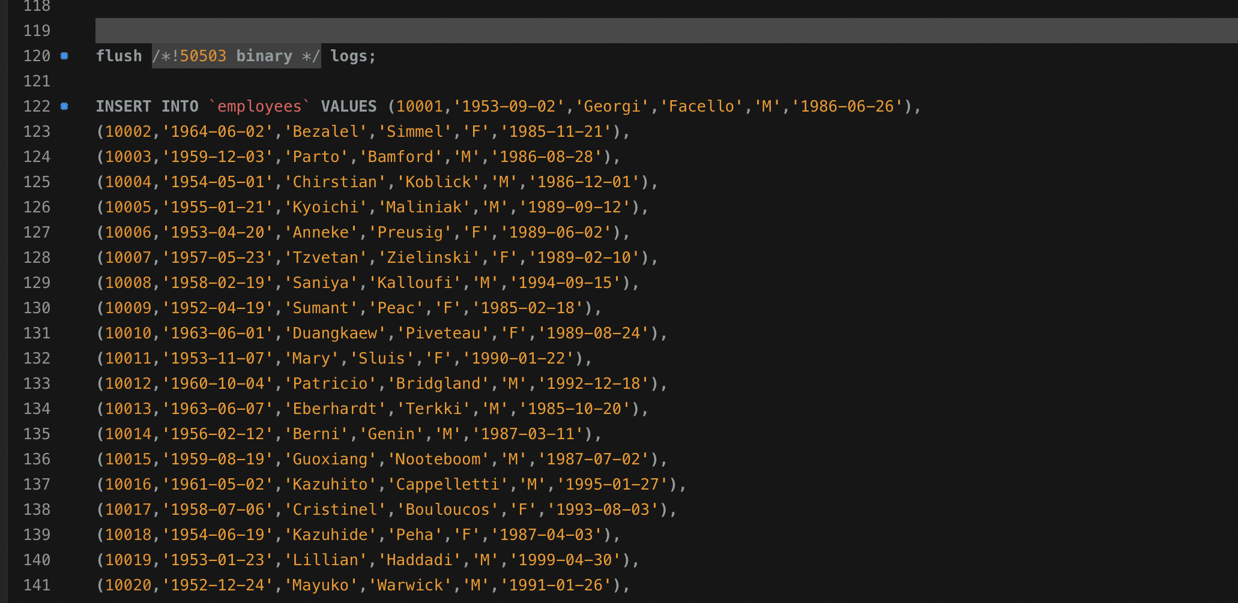Click line number 119 next to highlighted line
Screen dimensions: 1238x603
coord(37,31)
